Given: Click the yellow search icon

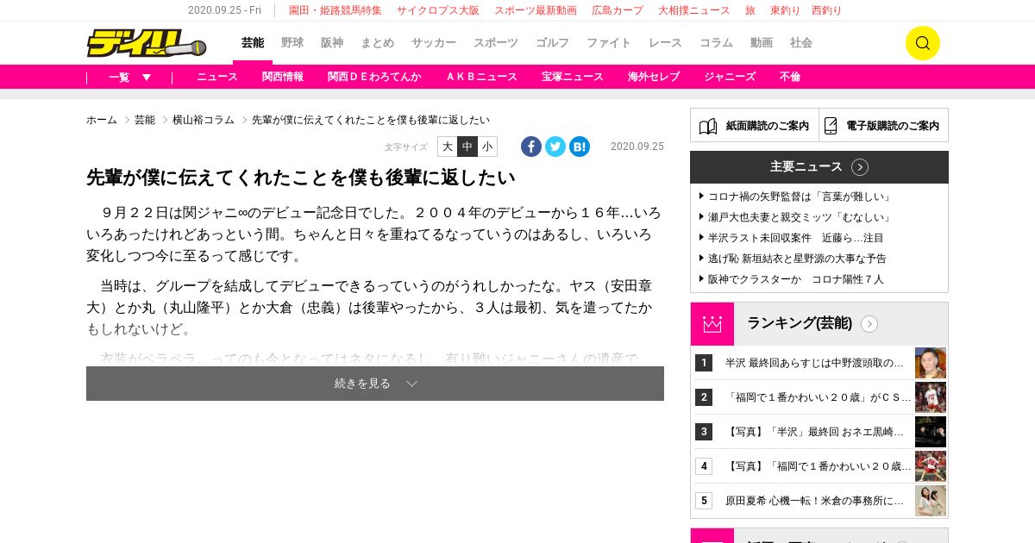Looking at the screenshot, I should (922, 43).
